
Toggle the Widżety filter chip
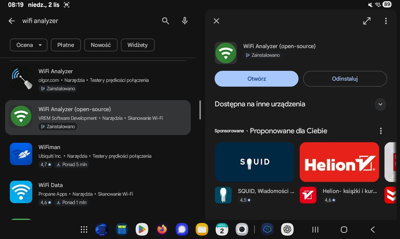click(x=138, y=45)
